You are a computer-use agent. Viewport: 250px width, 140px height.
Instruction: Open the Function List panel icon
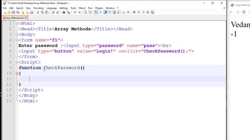click(x=119, y=12)
